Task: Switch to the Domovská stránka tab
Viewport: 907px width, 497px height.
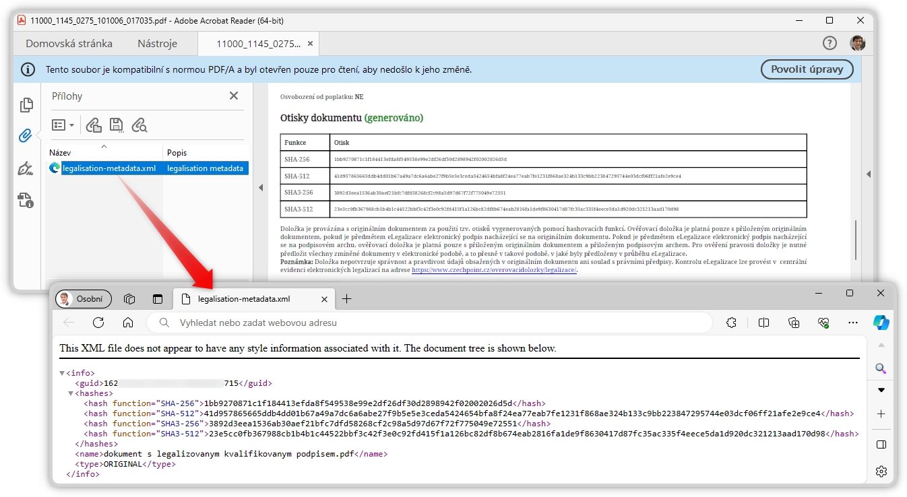Action: point(69,44)
